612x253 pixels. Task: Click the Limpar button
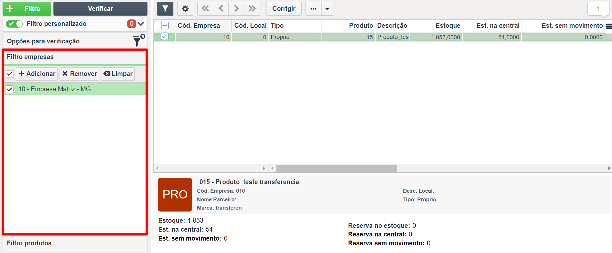(x=118, y=74)
